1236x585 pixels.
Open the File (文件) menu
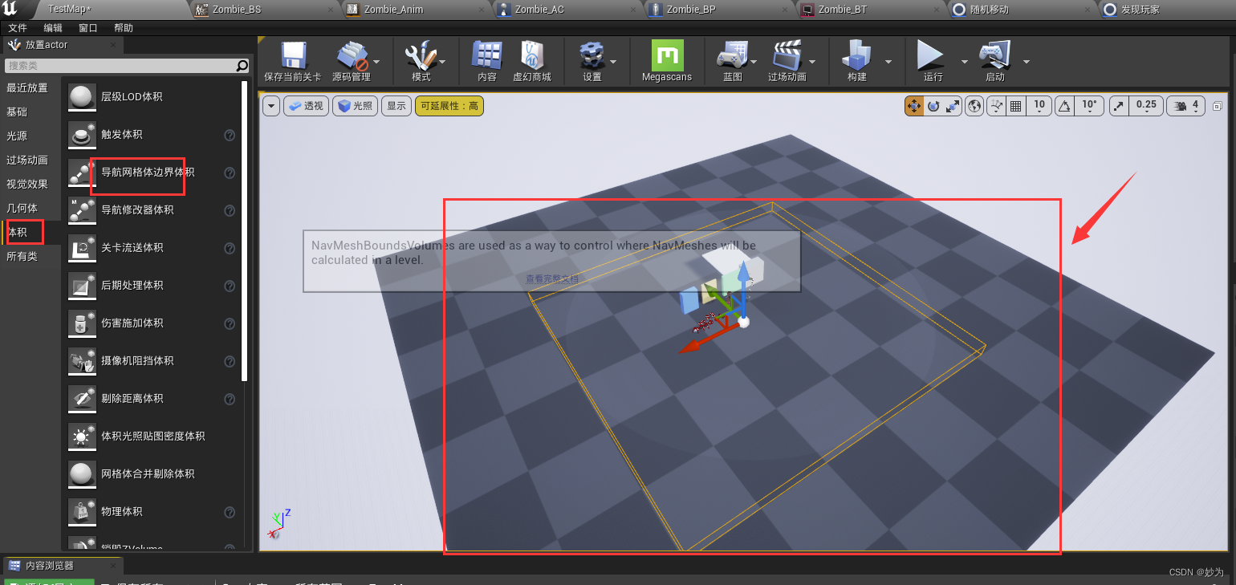18,28
